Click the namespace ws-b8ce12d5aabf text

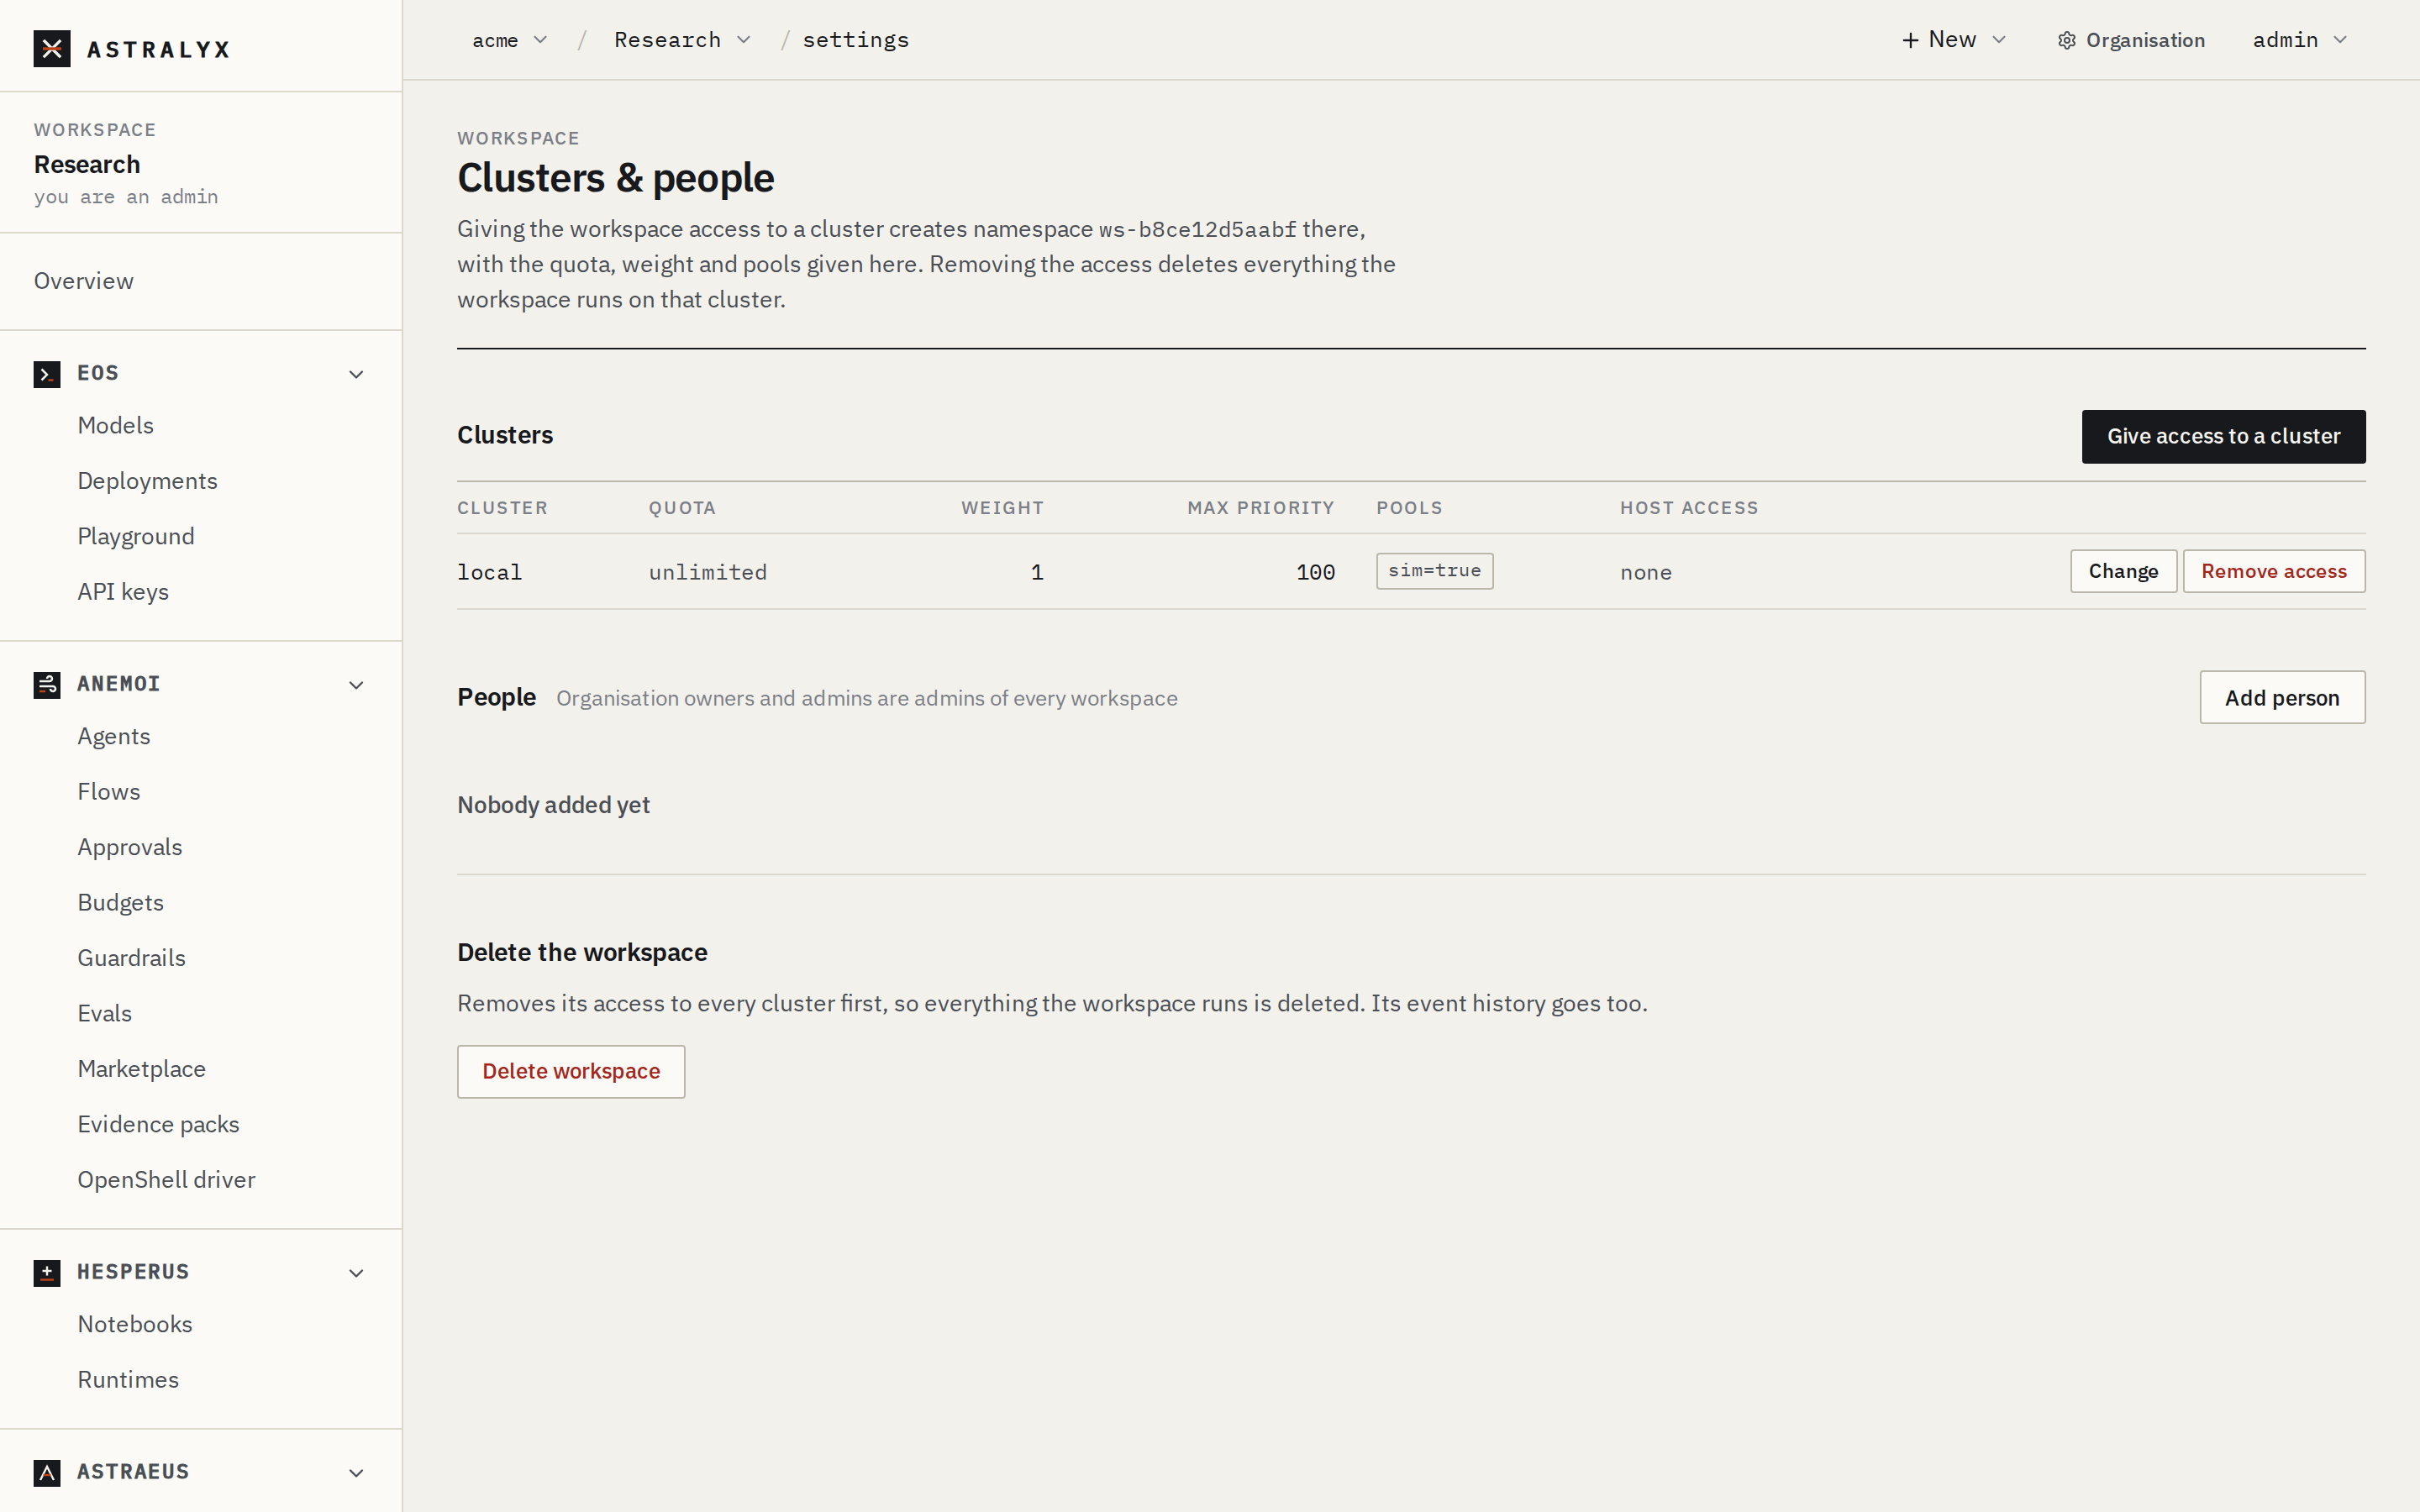tap(1197, 230)
